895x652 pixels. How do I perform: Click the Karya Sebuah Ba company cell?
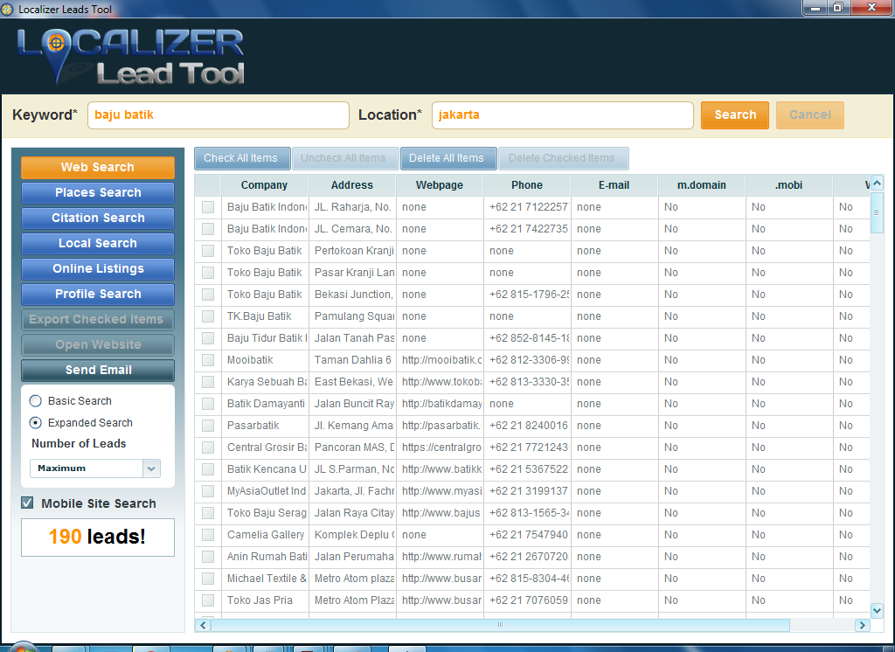265,382
